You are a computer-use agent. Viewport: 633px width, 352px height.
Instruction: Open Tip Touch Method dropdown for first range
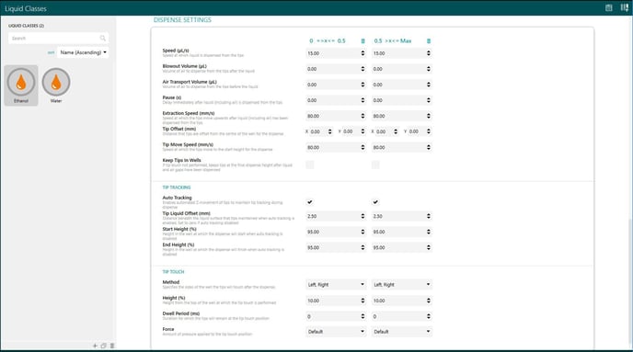coord(336,285)
